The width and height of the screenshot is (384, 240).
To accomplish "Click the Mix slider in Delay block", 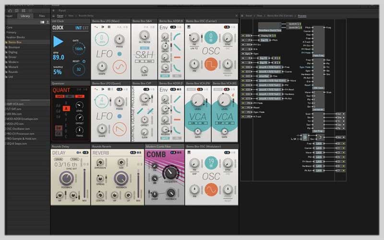I will point(84,183).
